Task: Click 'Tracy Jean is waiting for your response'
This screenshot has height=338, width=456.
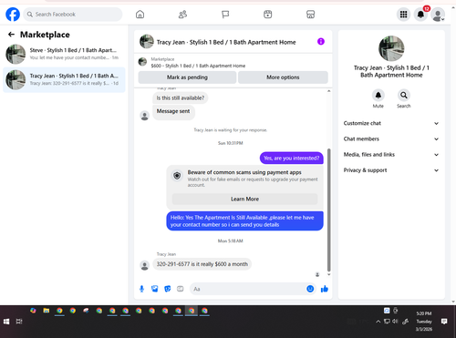Action: pyautogui.click(x=231, y=130)
